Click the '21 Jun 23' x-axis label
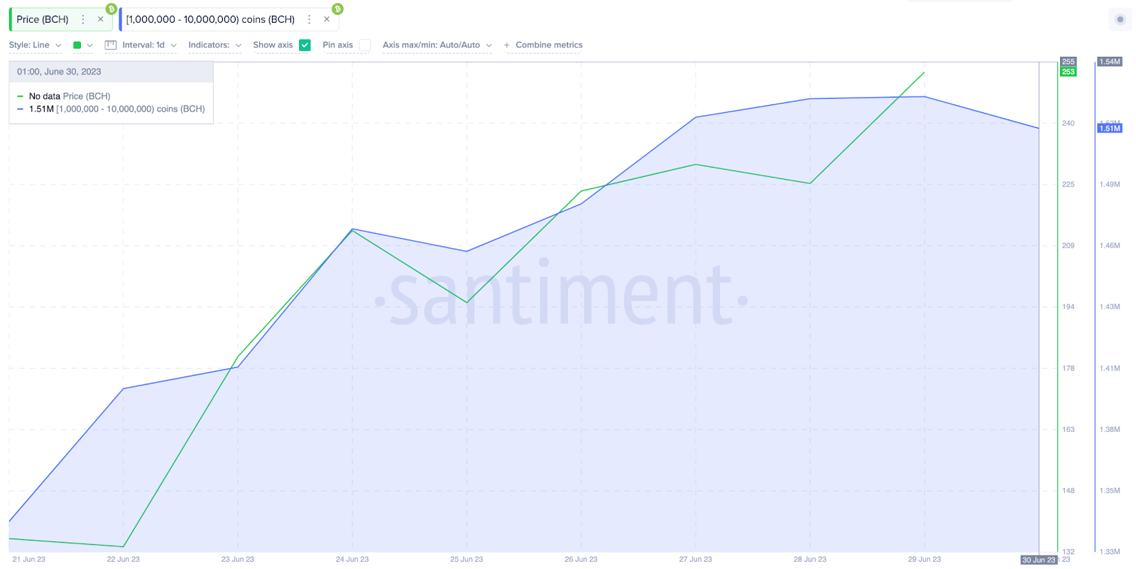The image size is (1136, 569). (29, 559)
